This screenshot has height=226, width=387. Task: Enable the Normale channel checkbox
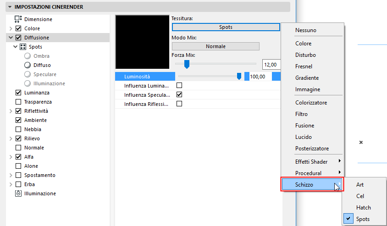pos(18,148)
